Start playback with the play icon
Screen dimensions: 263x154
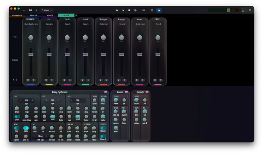pyautogui.click(x=123, y=10)
